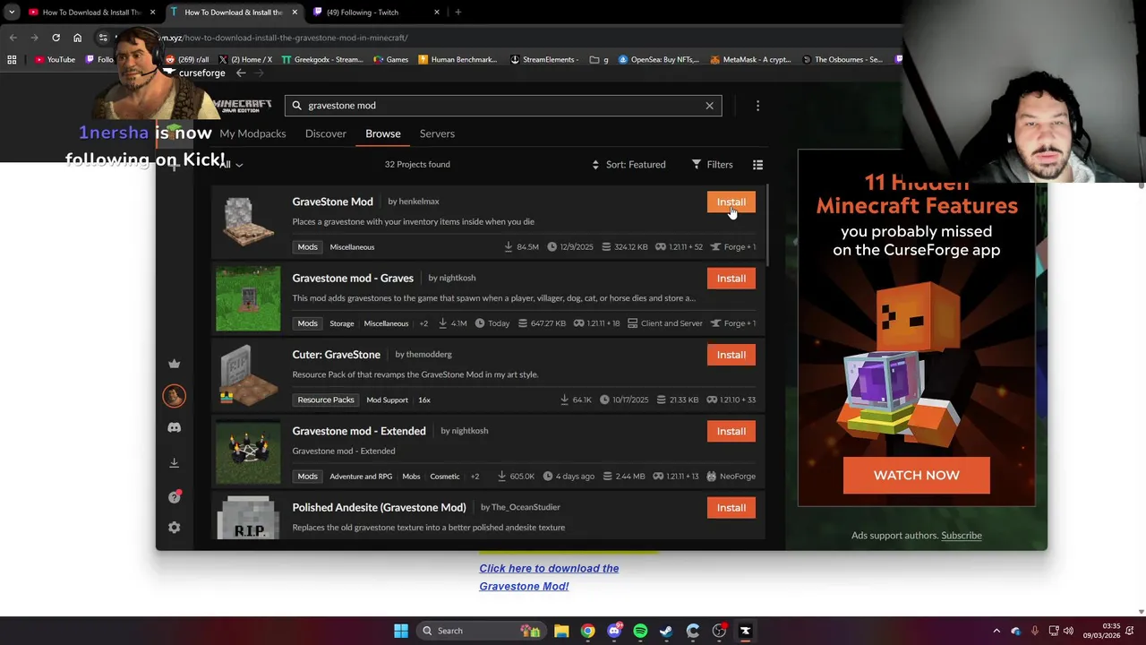Image resolution: width=1146 pixels, height=645 pixels.
Task: Open CurseForge settings gear
Action: click(174, 528)
